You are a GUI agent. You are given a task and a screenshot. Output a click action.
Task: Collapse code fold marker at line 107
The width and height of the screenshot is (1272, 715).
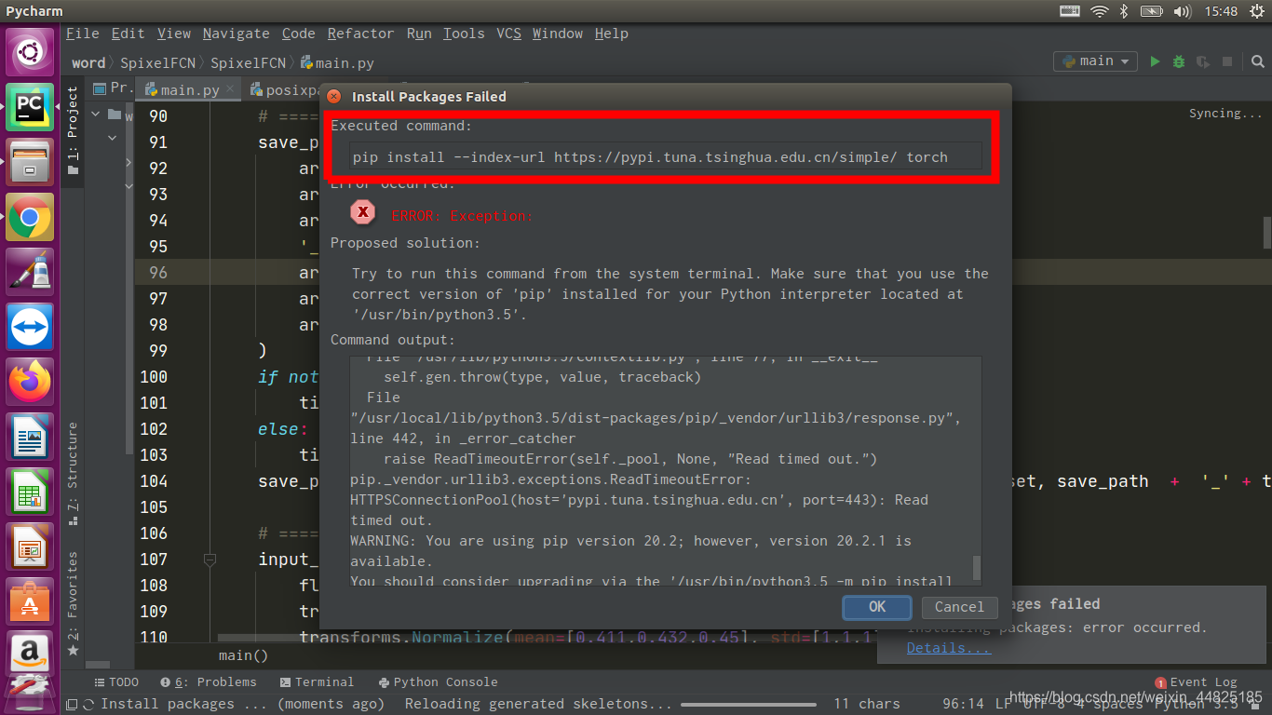210,560
